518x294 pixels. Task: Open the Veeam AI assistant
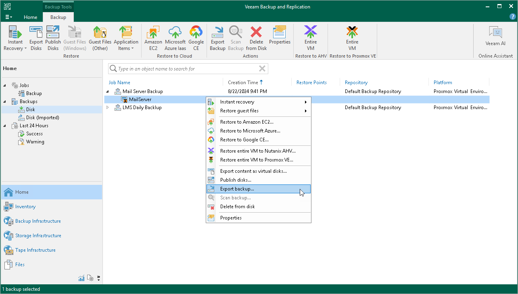click(495, 36)
